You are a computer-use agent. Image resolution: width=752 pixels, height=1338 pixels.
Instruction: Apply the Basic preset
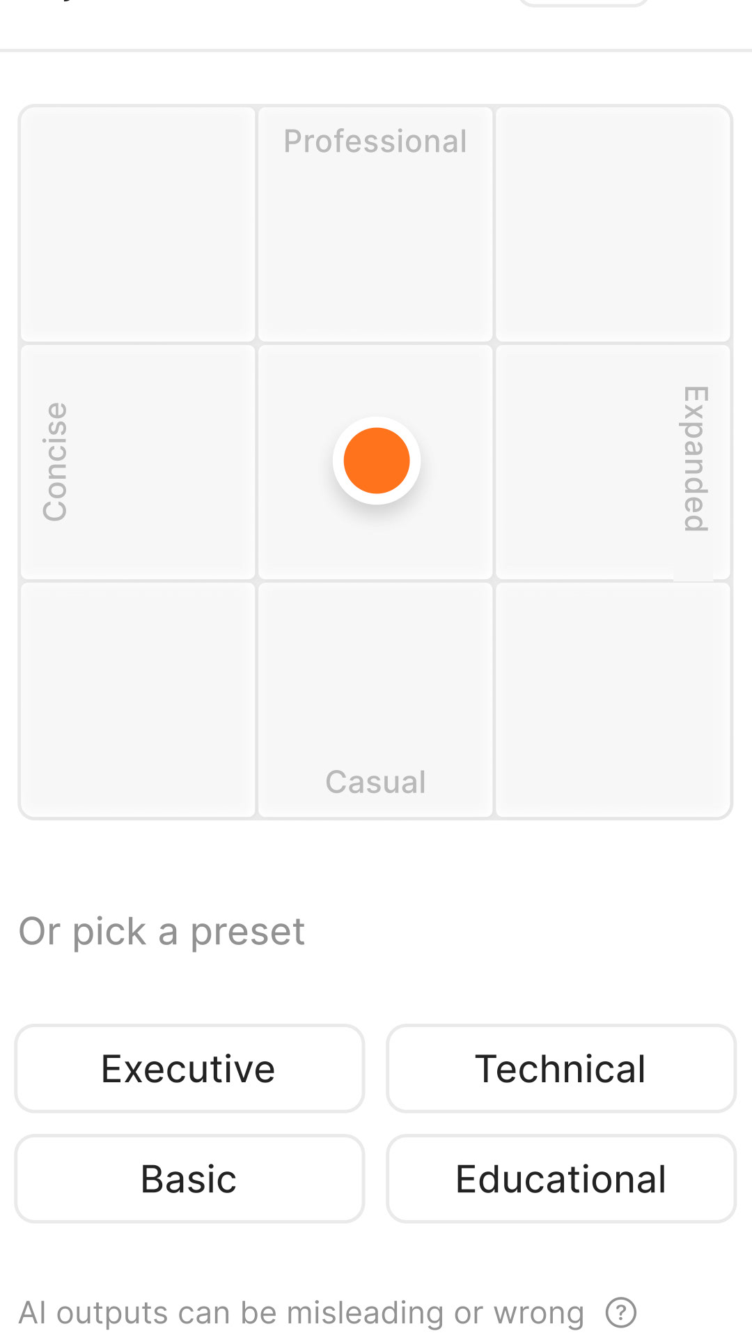(189, 1178)
